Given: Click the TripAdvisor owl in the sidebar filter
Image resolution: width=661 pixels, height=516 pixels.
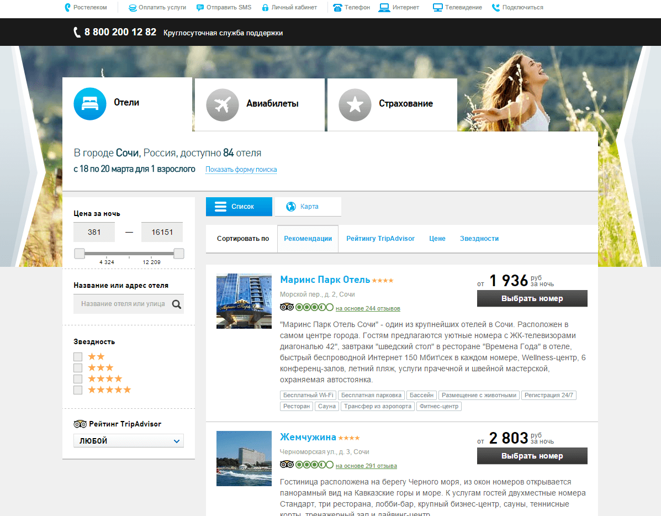Looking at the screenshot, I should click(x=80, y=424).
